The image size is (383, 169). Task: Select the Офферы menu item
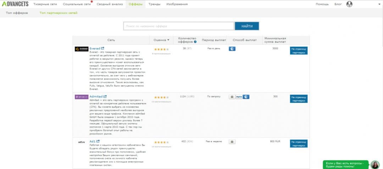135,4
